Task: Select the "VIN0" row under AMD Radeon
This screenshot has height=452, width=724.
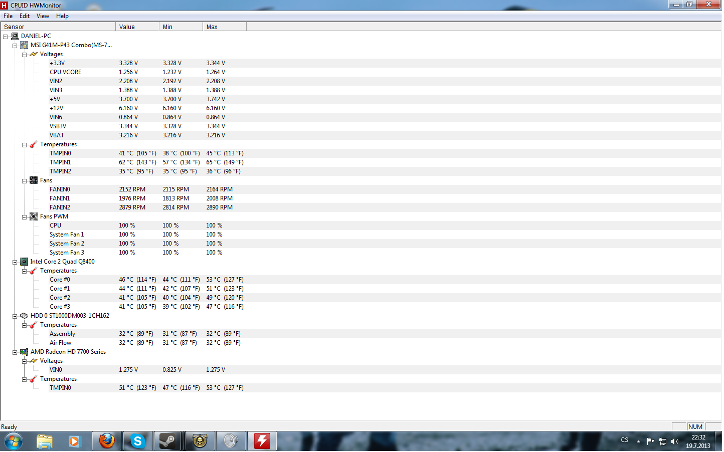Action: (x=56, y=370)
